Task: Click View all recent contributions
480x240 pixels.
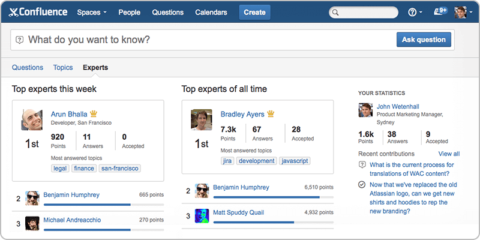Action: [449, 154]
